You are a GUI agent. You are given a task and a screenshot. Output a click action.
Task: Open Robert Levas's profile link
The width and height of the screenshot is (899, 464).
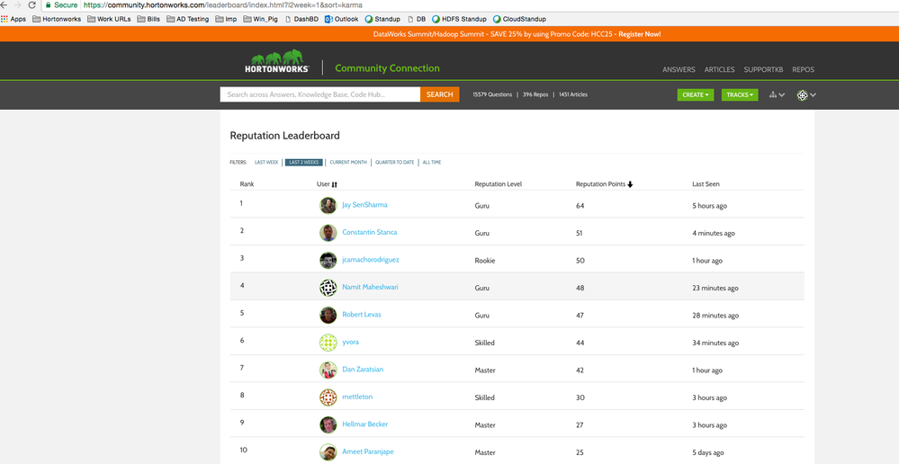pos(361,315)
